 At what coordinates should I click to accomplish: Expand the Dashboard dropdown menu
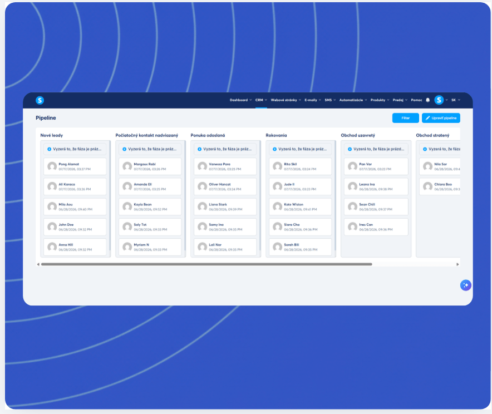tap(240, 100)
